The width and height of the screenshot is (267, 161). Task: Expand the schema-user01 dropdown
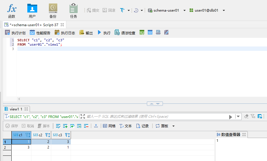tap(184, 10)
